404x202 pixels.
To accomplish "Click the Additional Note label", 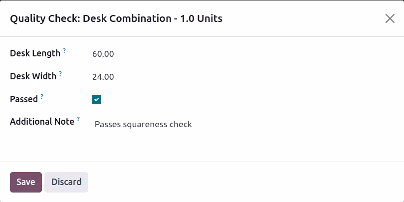I will coord(42,121).
